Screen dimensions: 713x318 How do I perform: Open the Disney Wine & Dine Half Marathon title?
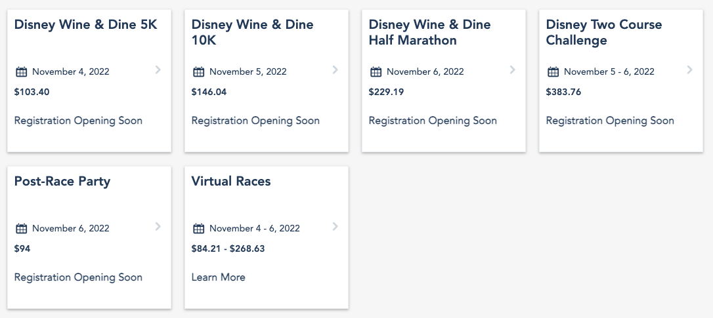coord(429,33)
